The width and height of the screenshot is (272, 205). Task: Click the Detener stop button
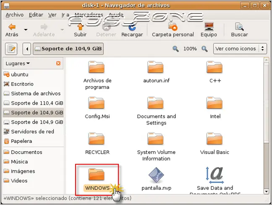[x=106, y=30]
